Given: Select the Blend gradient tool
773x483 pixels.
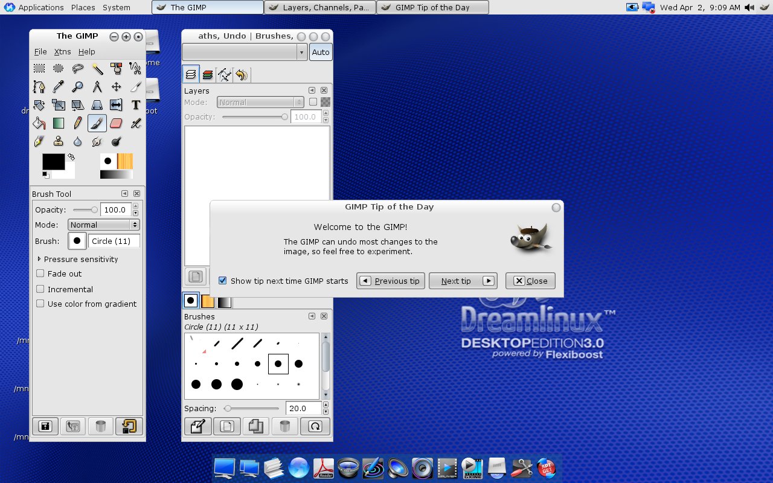Looking at the screenshot, I should tap(59, 123).
